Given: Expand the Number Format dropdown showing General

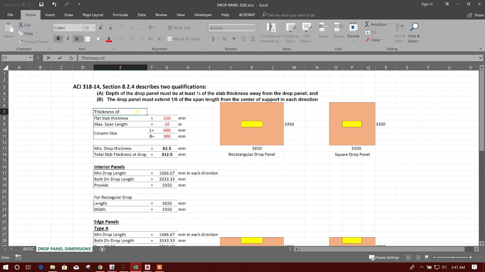Looking at the screenshot, I should click(257, 28).
